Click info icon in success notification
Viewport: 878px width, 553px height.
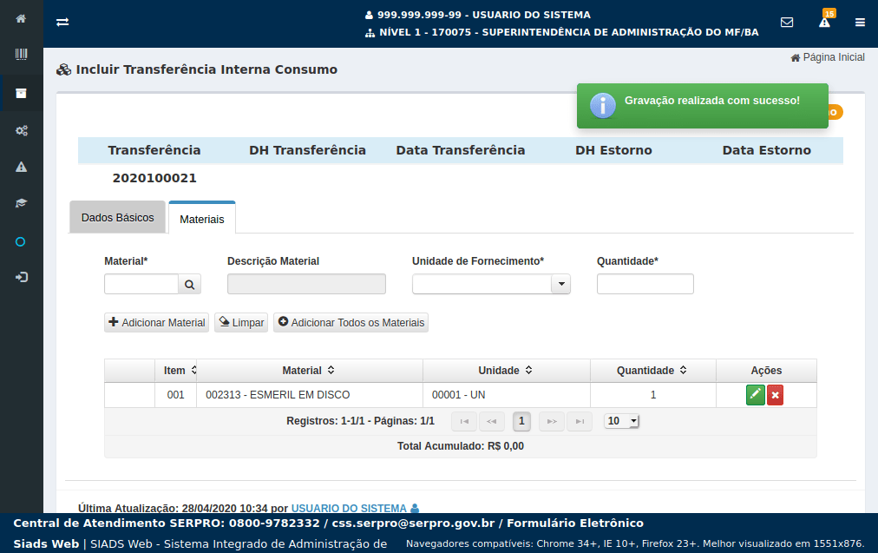[602, 105]
